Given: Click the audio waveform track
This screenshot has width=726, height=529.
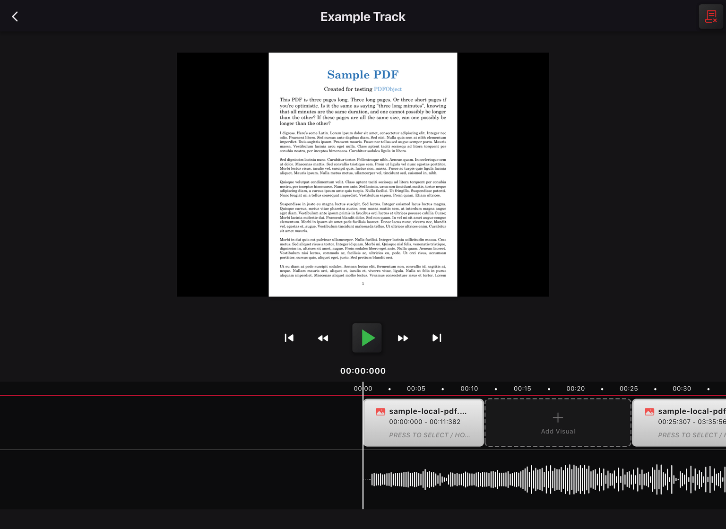Looking at the screenshot, I should (544, 479).
